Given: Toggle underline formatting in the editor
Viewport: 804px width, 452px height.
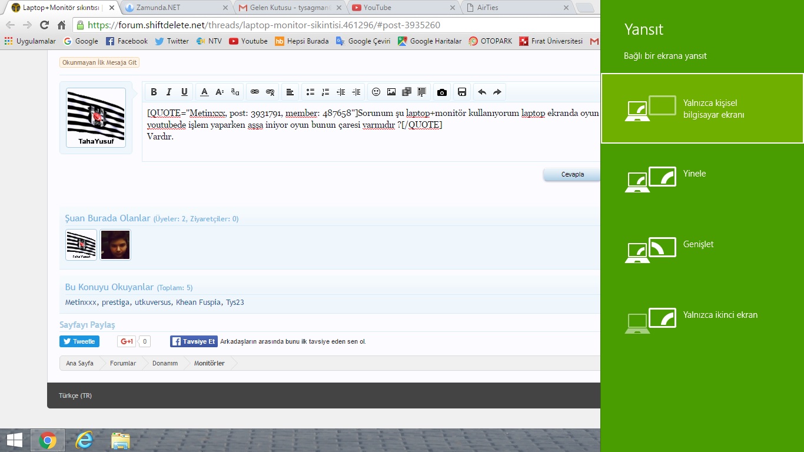Looking at the screenshot, I should (184, 92).
